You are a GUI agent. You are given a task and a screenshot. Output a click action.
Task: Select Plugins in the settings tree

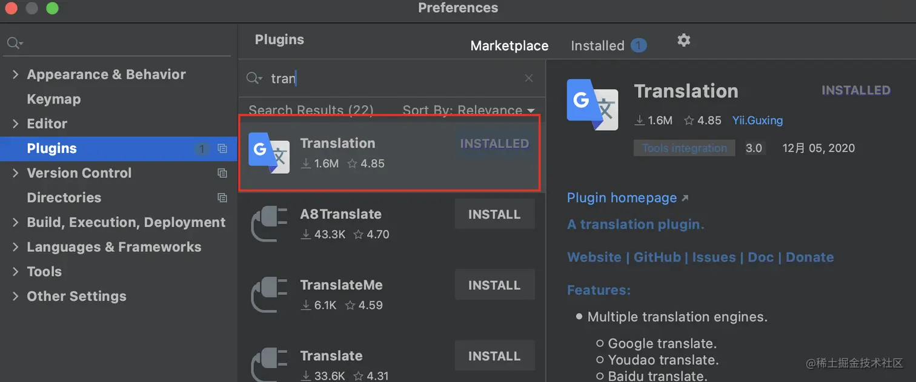coord(118,148)
